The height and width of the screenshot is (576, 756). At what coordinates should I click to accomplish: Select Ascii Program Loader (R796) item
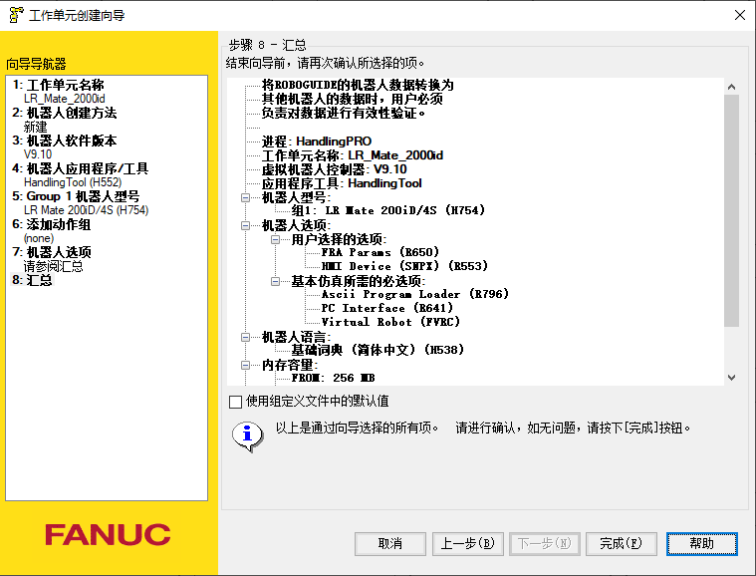click(415, 295)
